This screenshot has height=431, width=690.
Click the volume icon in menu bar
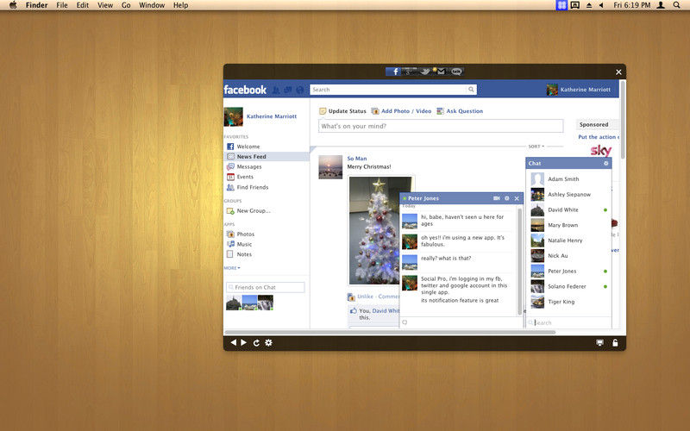(x=601, y=5)
